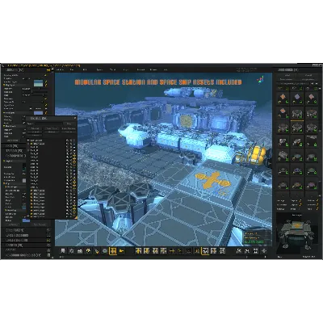Click the gray swatch in the left panel
The height and width of the screenshot is (323, 323).
pos(24,180)
